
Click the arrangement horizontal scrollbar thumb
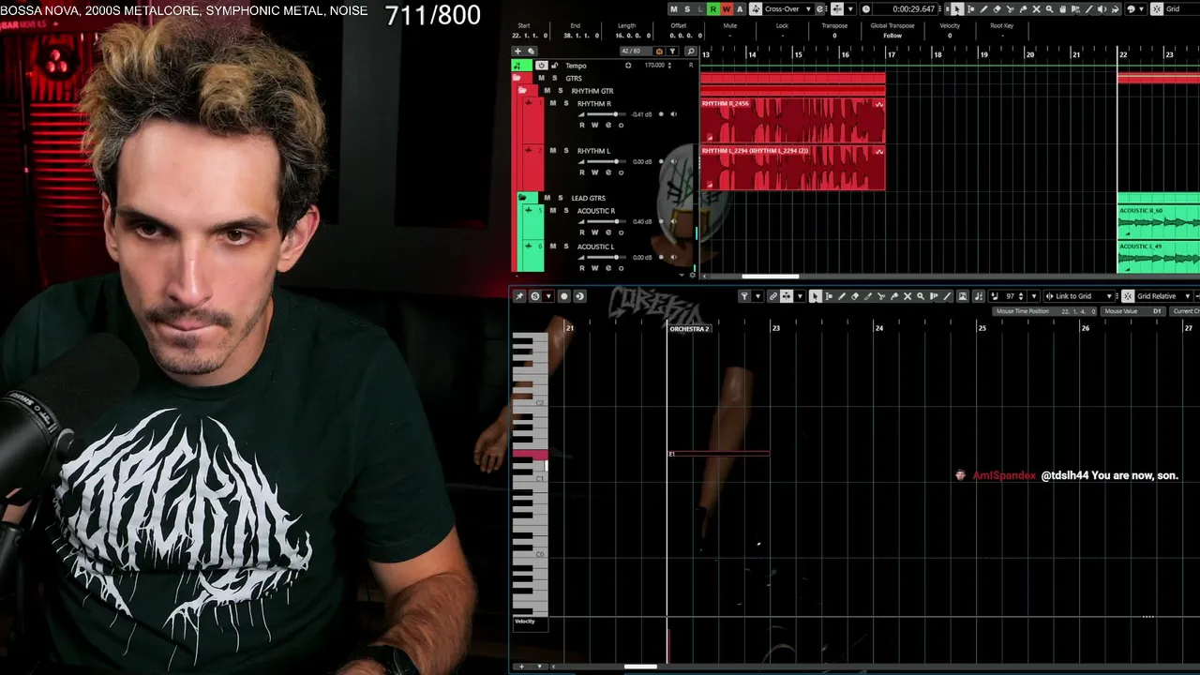point(771,277)
